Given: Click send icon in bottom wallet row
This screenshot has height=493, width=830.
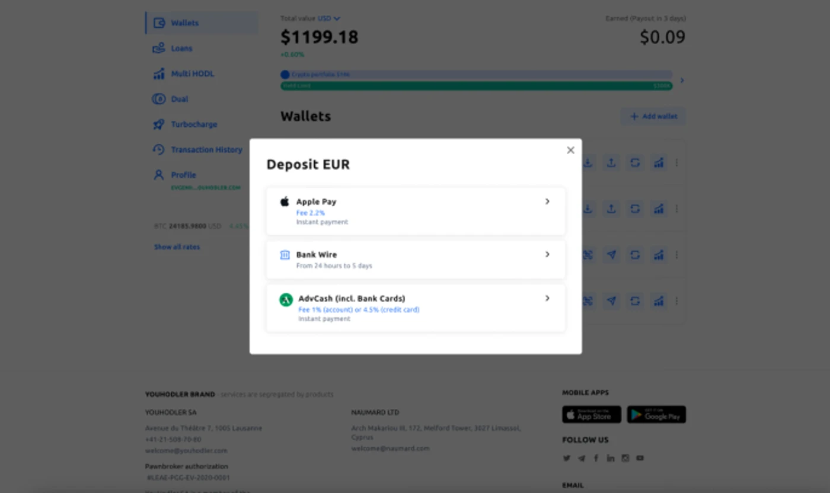Looking at the screenshot, I should pos(611,301).
